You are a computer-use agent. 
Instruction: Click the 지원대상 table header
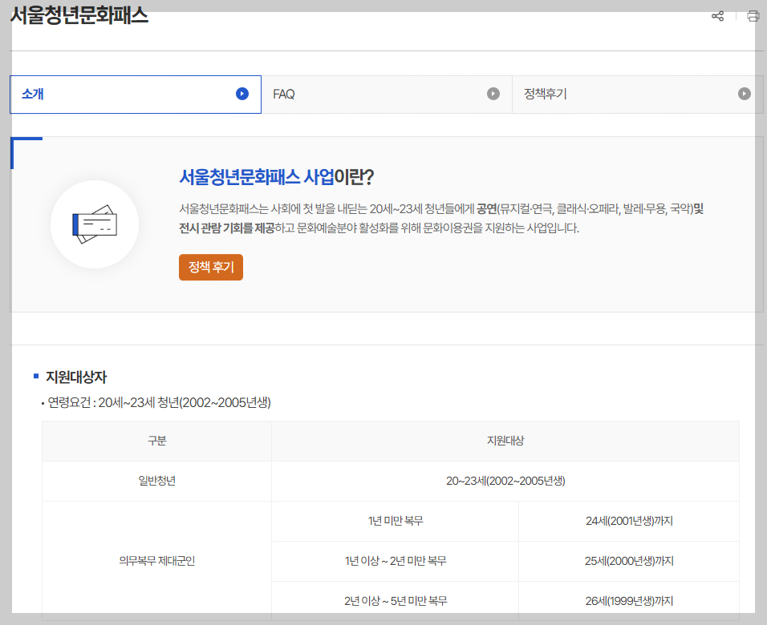coord(505,441)
